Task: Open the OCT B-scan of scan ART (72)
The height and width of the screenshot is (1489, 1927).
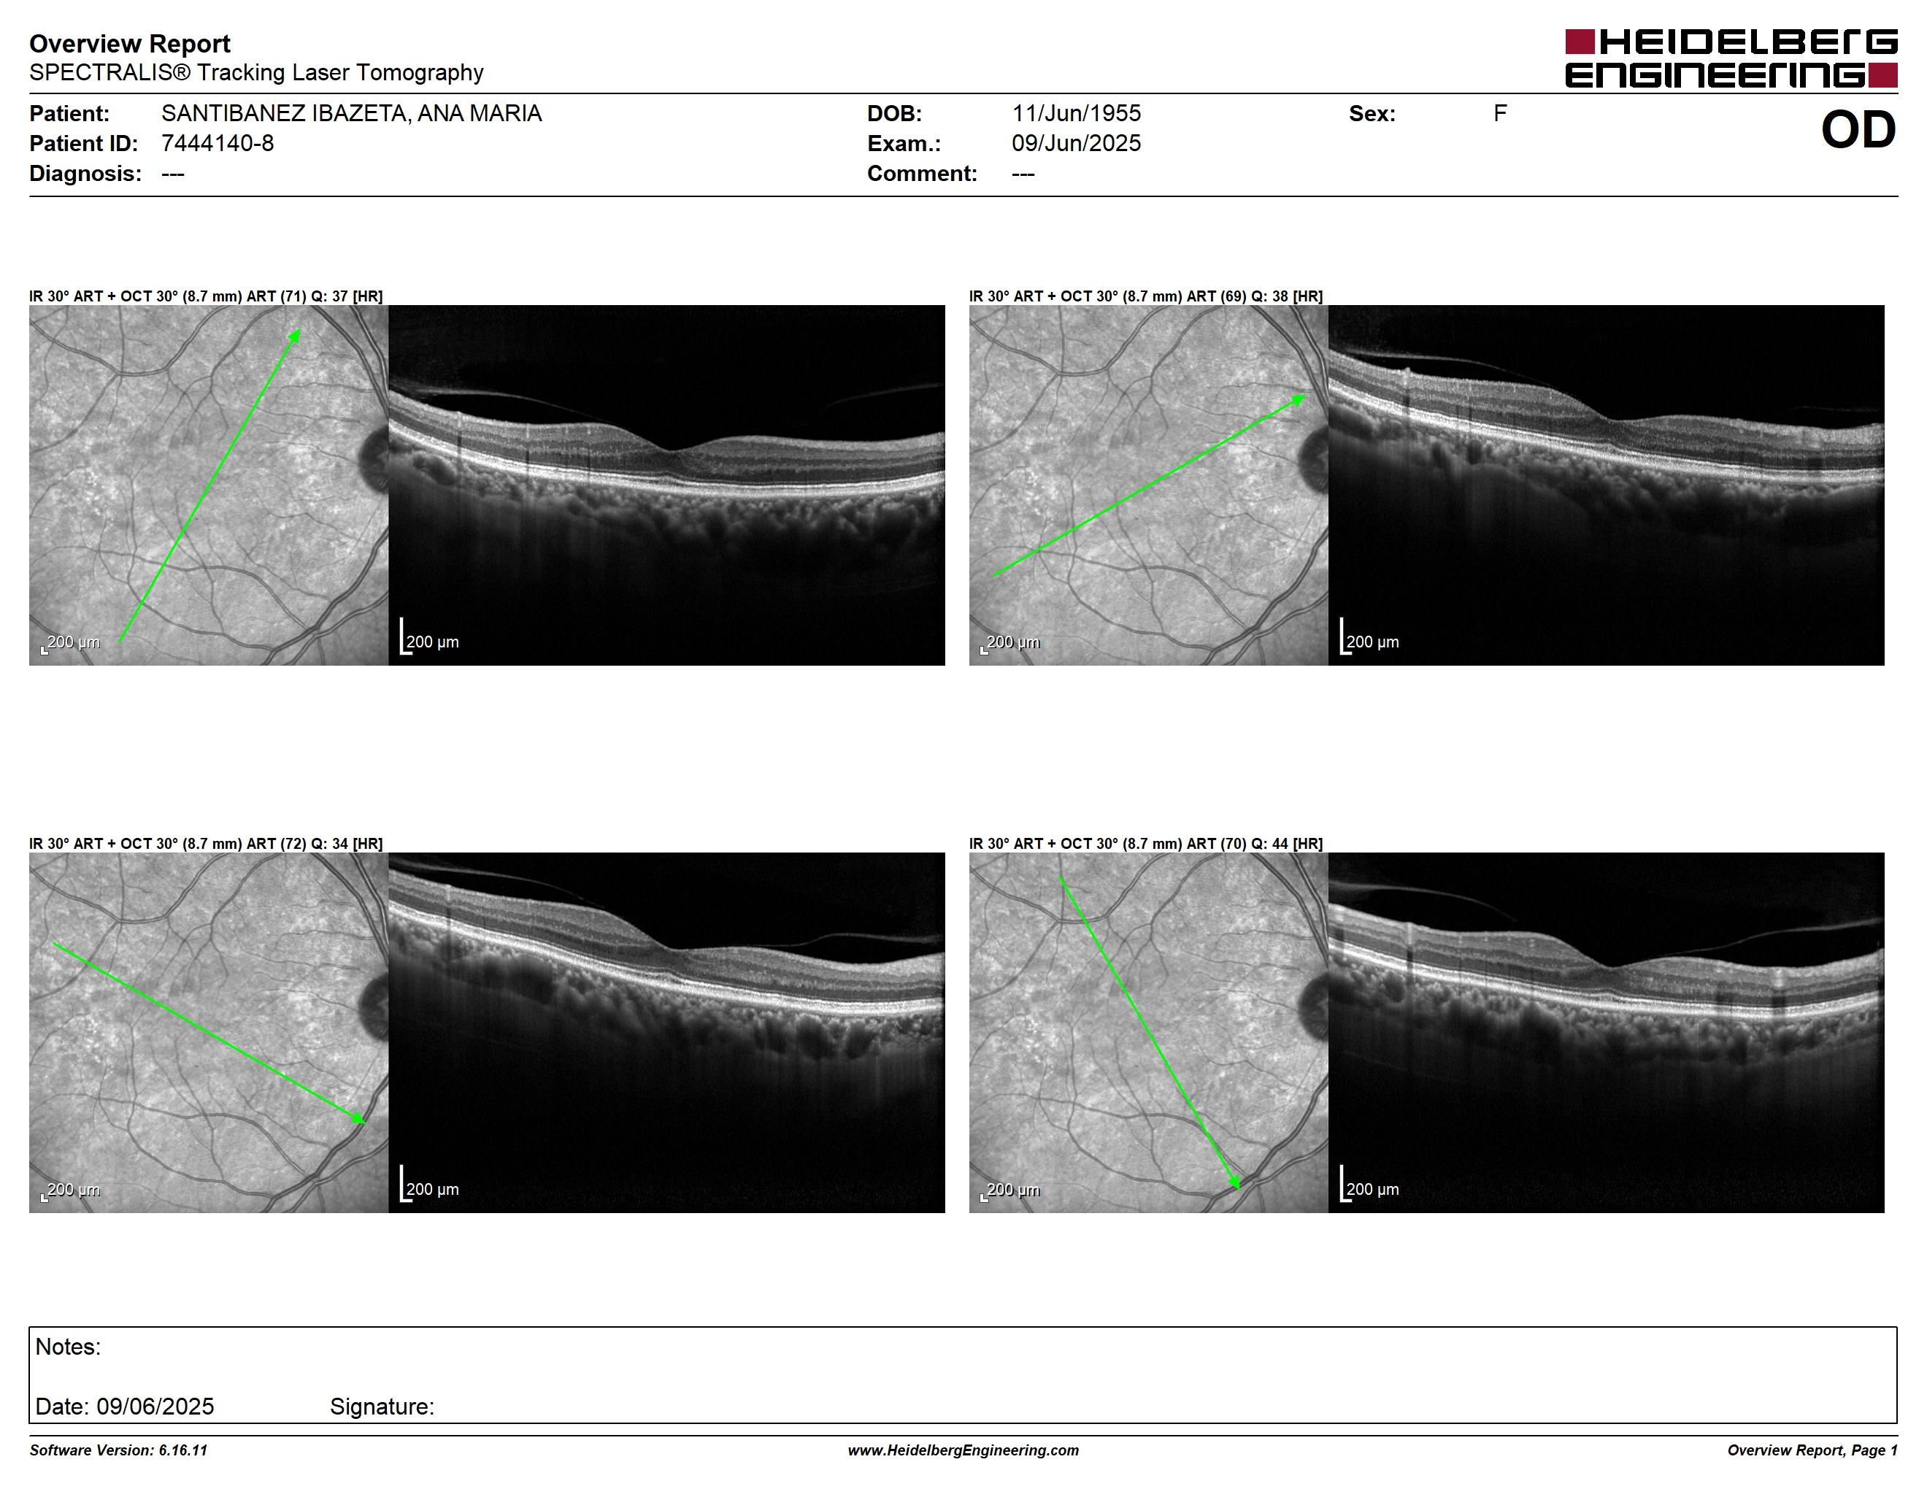Action: [666, 1032]
